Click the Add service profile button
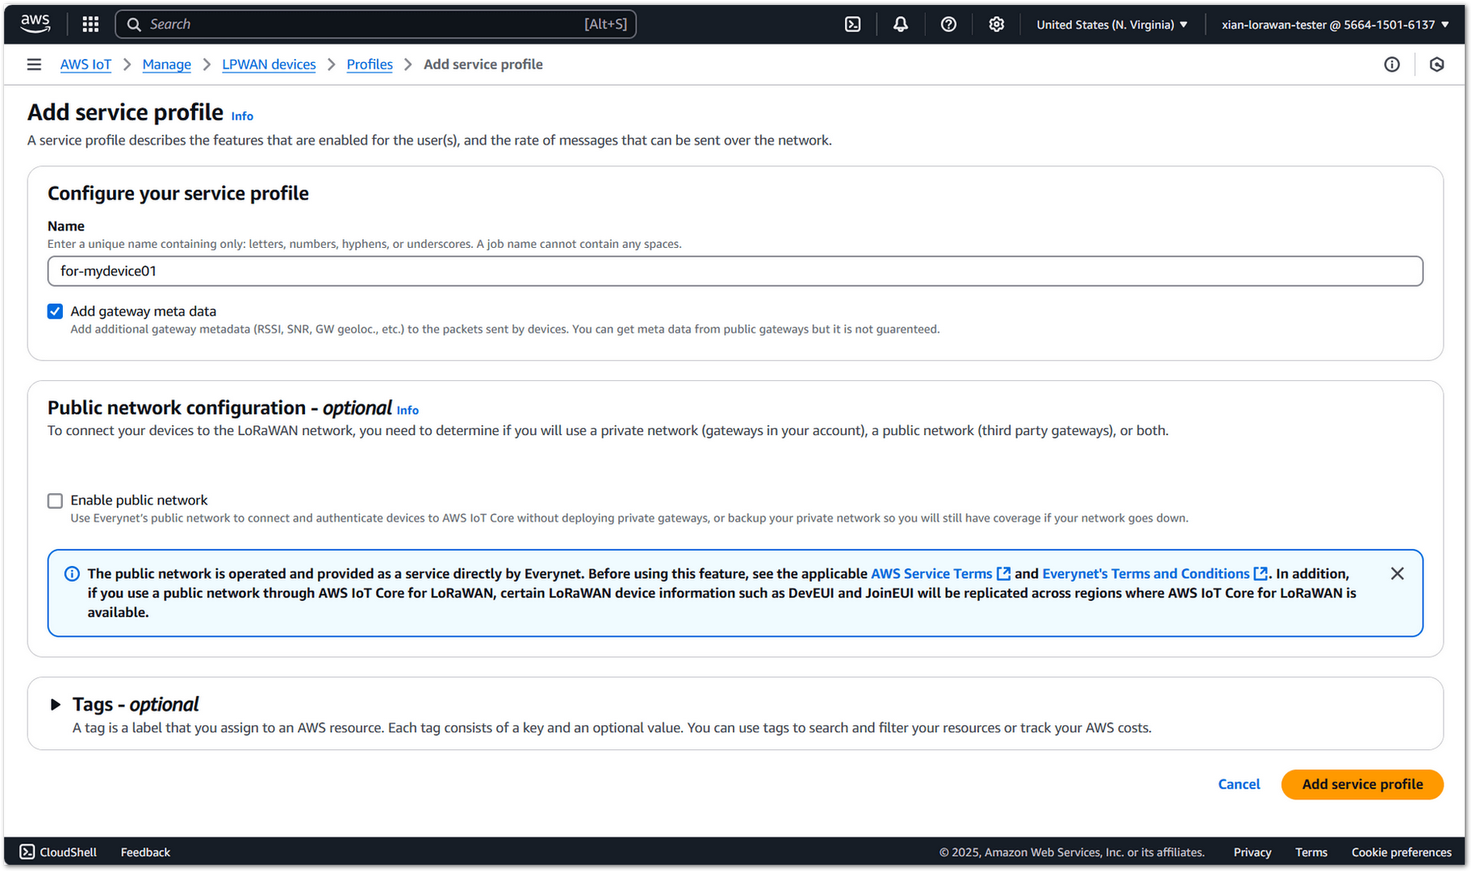The width and height of the screenshot is (1472, 872). pyautogui.click(x=1361, y=784)
